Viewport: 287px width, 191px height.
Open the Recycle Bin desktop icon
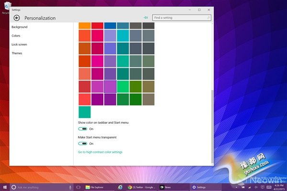point(5,7)
